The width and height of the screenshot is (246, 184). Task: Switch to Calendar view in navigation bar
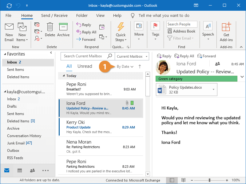click(x=20, y=171)
